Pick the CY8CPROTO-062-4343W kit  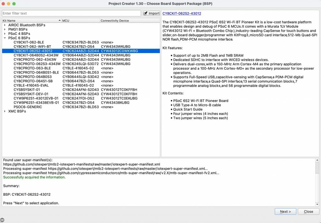35,59
